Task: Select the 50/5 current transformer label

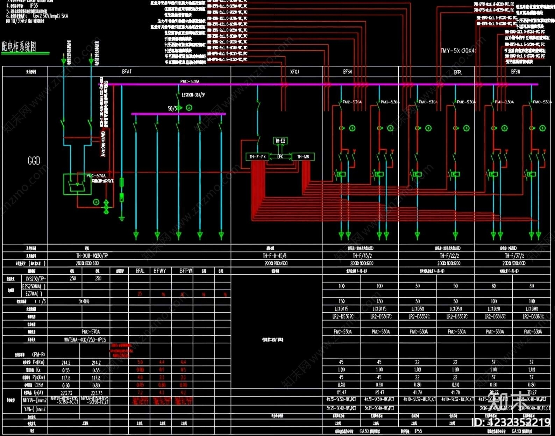Action: (172, 109)
